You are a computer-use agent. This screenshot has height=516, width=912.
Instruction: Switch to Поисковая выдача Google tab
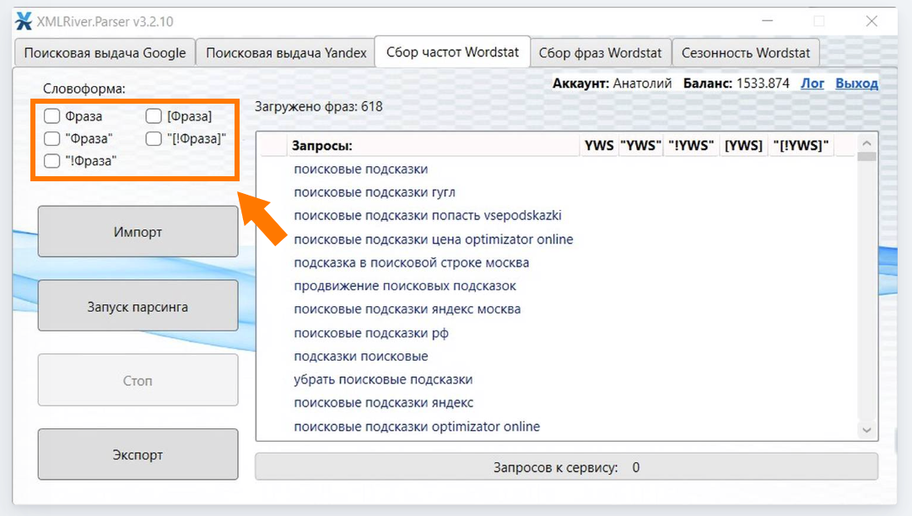click(x=105, y=52)
